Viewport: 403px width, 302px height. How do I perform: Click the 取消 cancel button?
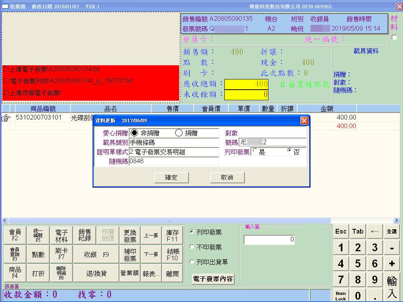tap(227, 177)
